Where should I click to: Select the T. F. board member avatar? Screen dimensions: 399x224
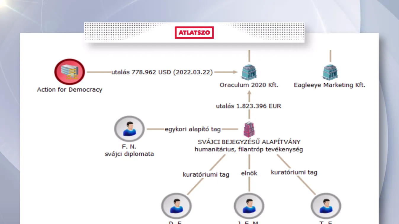coord(326,206)
